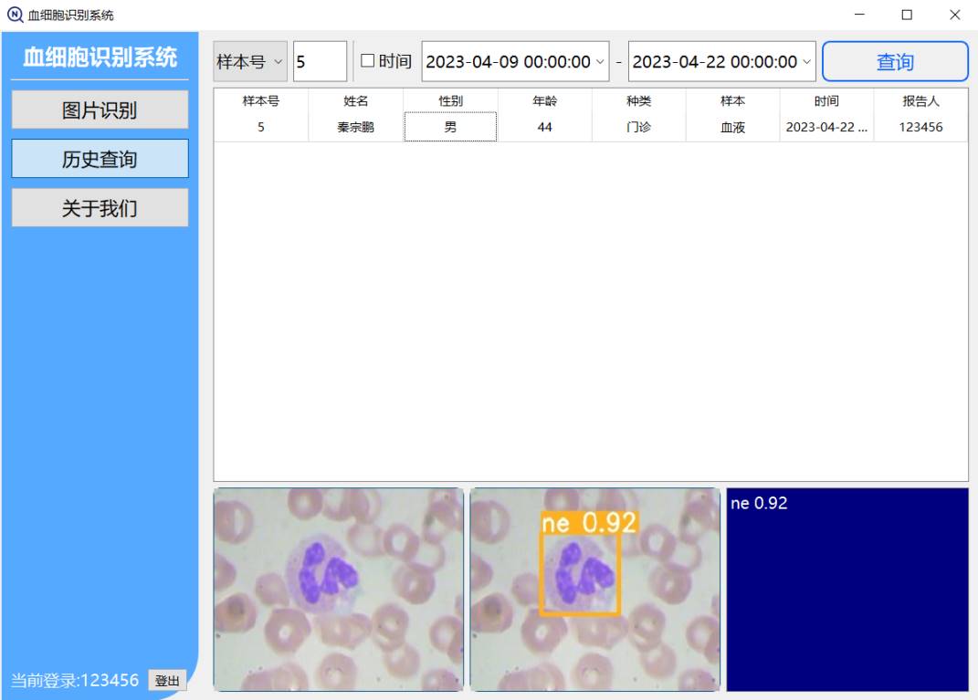Open the 关于我们 section
The image size is (978, 700).
click(100, 208)
